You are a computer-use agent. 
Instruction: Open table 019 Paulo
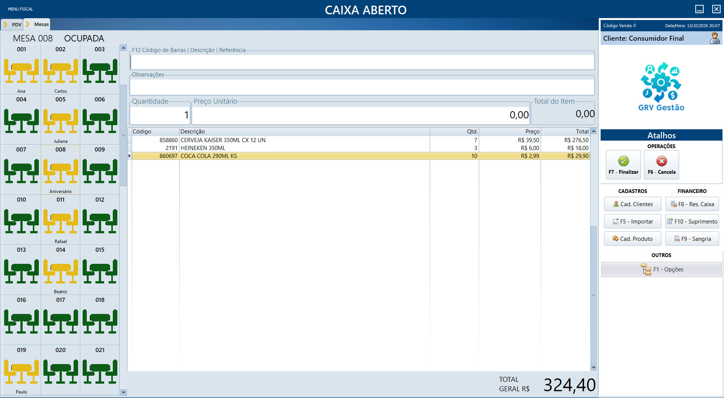pos(22,371)
